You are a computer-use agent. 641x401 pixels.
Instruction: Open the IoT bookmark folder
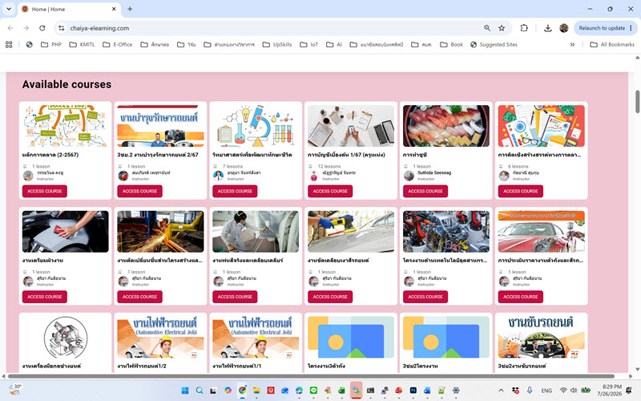pos(308,44)
